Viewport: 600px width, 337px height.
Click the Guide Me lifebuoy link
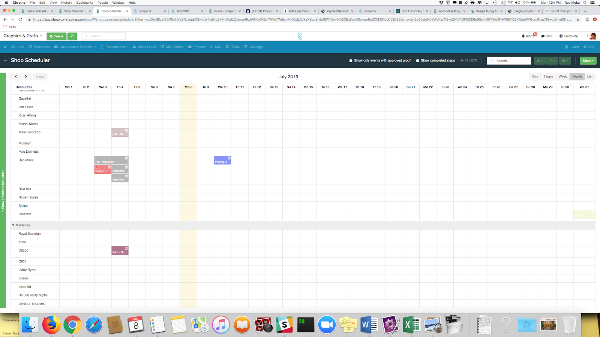tap(568, 36)
